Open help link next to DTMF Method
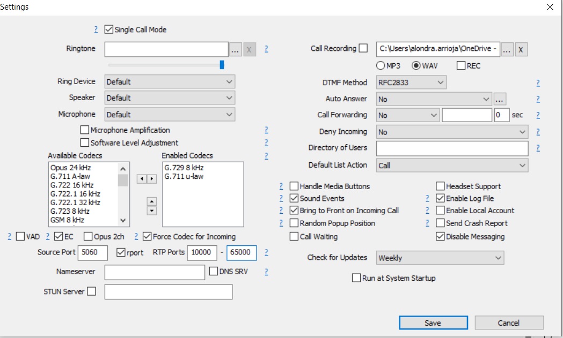 click(x=538, y=82)
